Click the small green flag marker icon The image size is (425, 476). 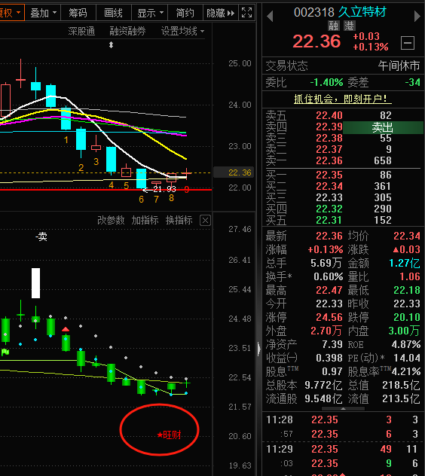(5, 352)
